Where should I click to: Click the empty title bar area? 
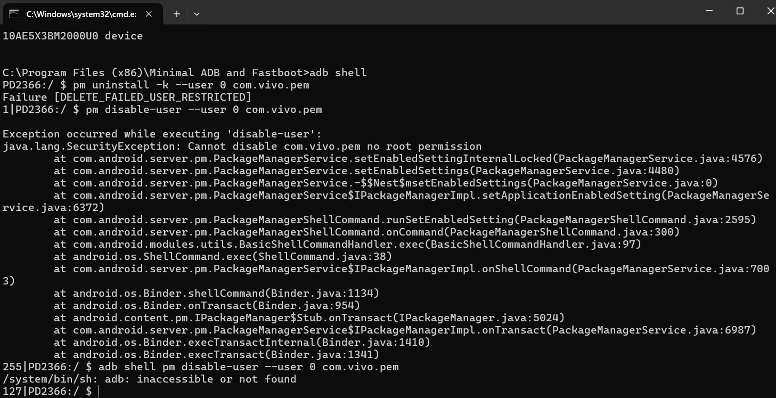[x=447, y=13]
